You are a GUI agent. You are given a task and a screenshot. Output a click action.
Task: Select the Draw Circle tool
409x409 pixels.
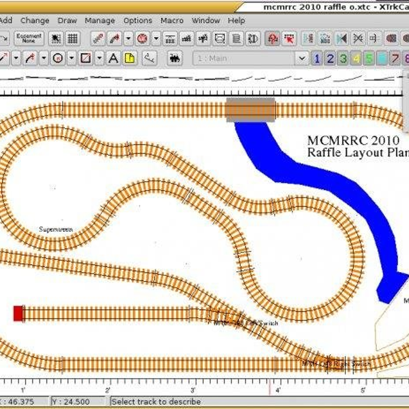click(x=58, y=58)
